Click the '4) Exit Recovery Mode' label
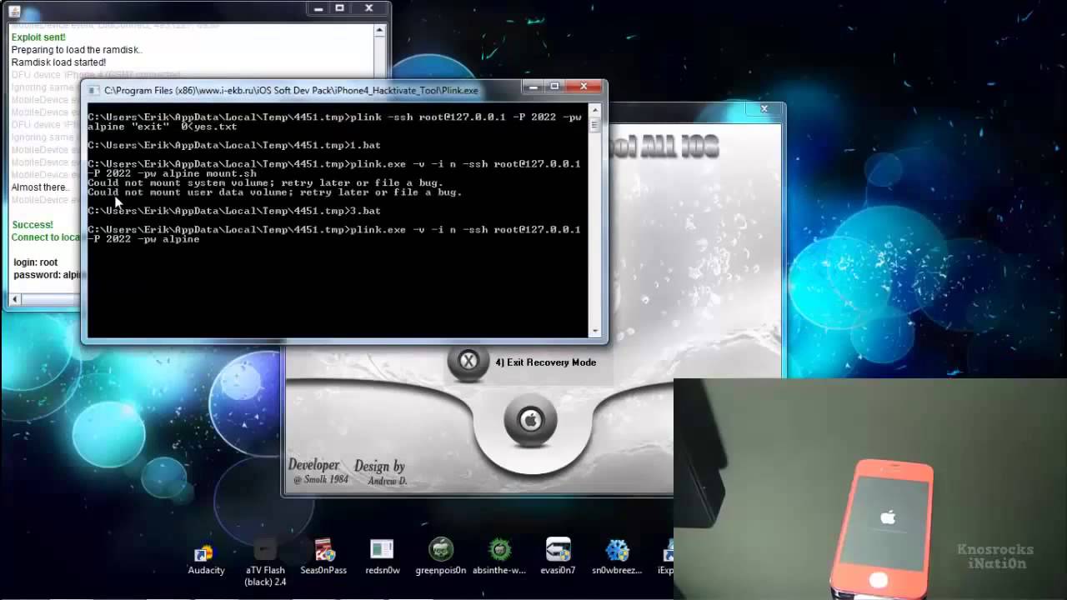 546,362
